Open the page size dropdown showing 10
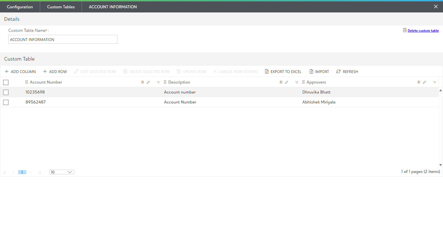The height and width of the screenshot is (249, 443). pos(62,172)
